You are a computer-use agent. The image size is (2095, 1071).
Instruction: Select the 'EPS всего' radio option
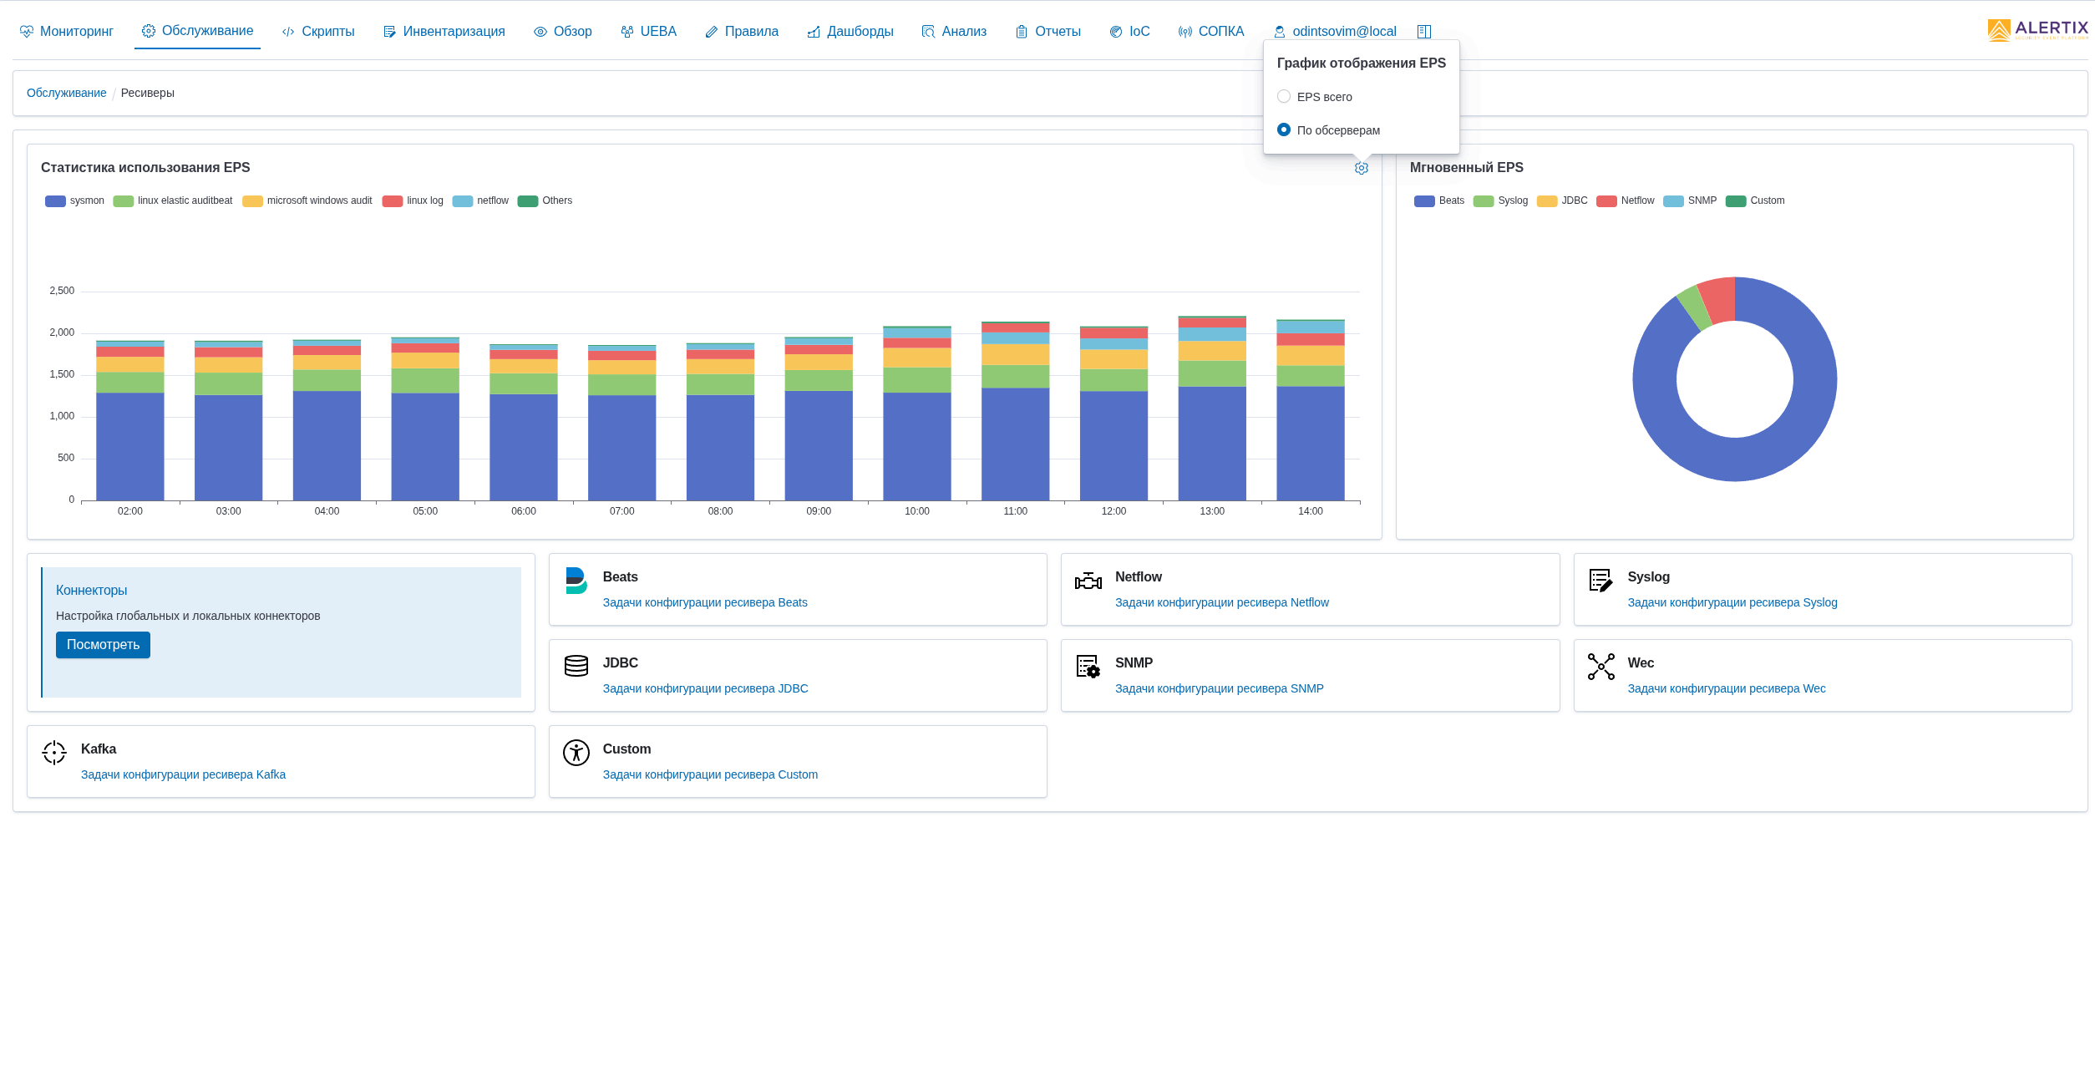(x=1284, y=97)
